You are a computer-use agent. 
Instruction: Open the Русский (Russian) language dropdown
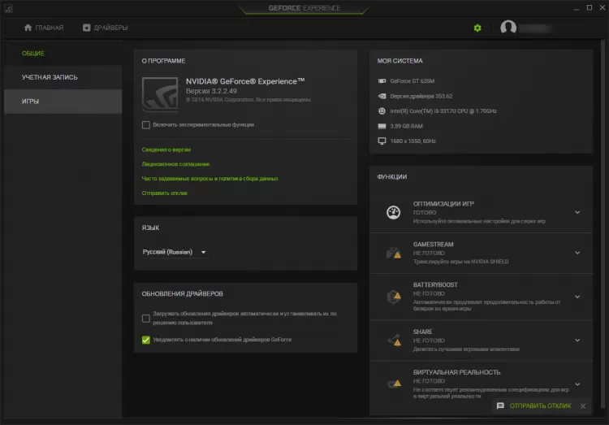(175, 252)
